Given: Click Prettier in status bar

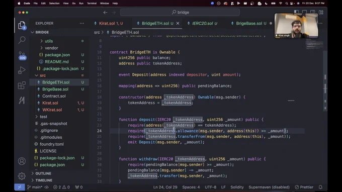Looking at the screenshot, I should click(304, 187).
